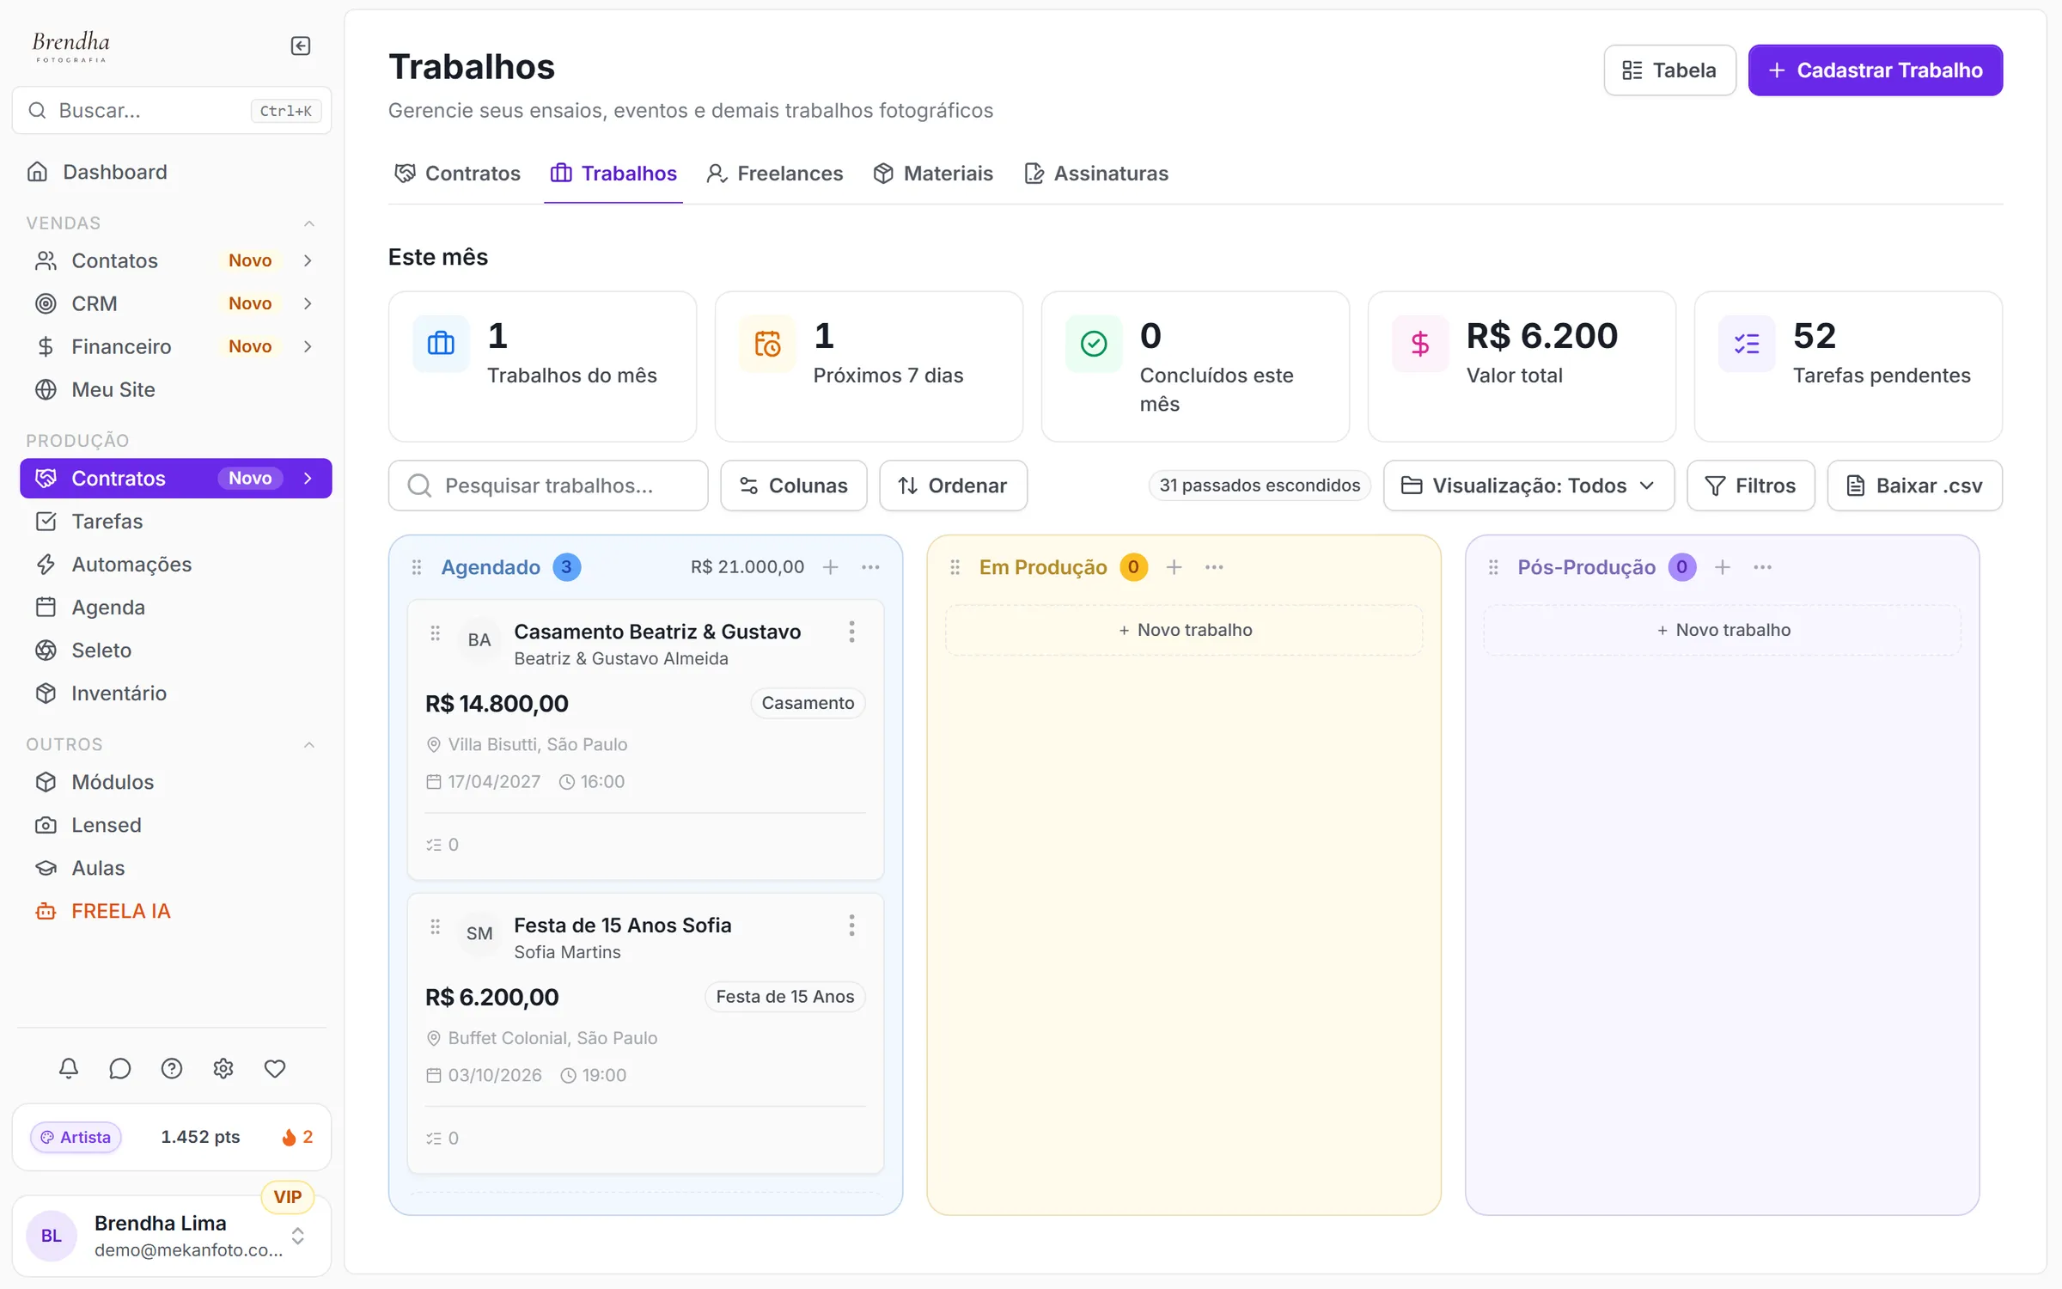Open the help question mark icon

[x=172, y=1068]
